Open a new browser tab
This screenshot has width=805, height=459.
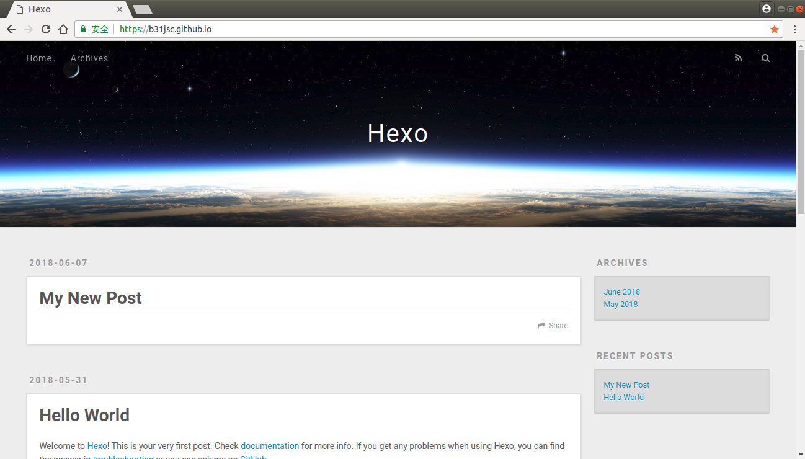pyautogui.click(x=143, y=9)
